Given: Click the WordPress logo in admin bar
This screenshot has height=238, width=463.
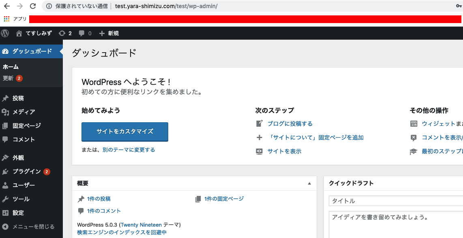Looking at the screenshot, I should pyautogui.click(x=5, y=33).
